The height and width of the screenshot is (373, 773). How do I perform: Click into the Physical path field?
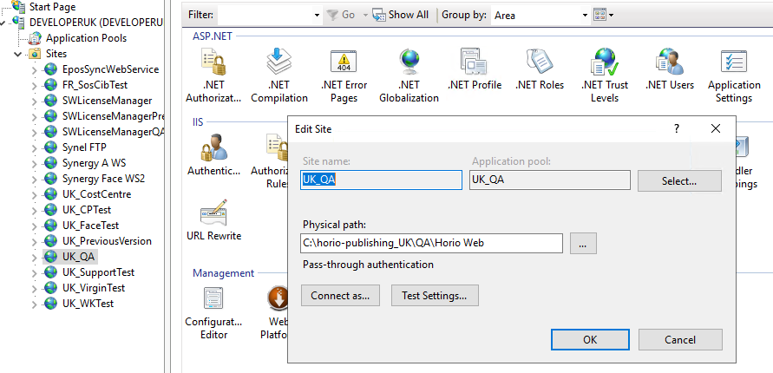click(x=432, y=244)
